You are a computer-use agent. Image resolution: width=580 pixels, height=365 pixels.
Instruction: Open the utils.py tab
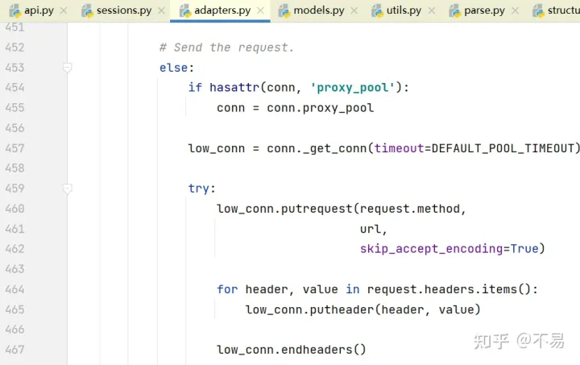(404, 10)
